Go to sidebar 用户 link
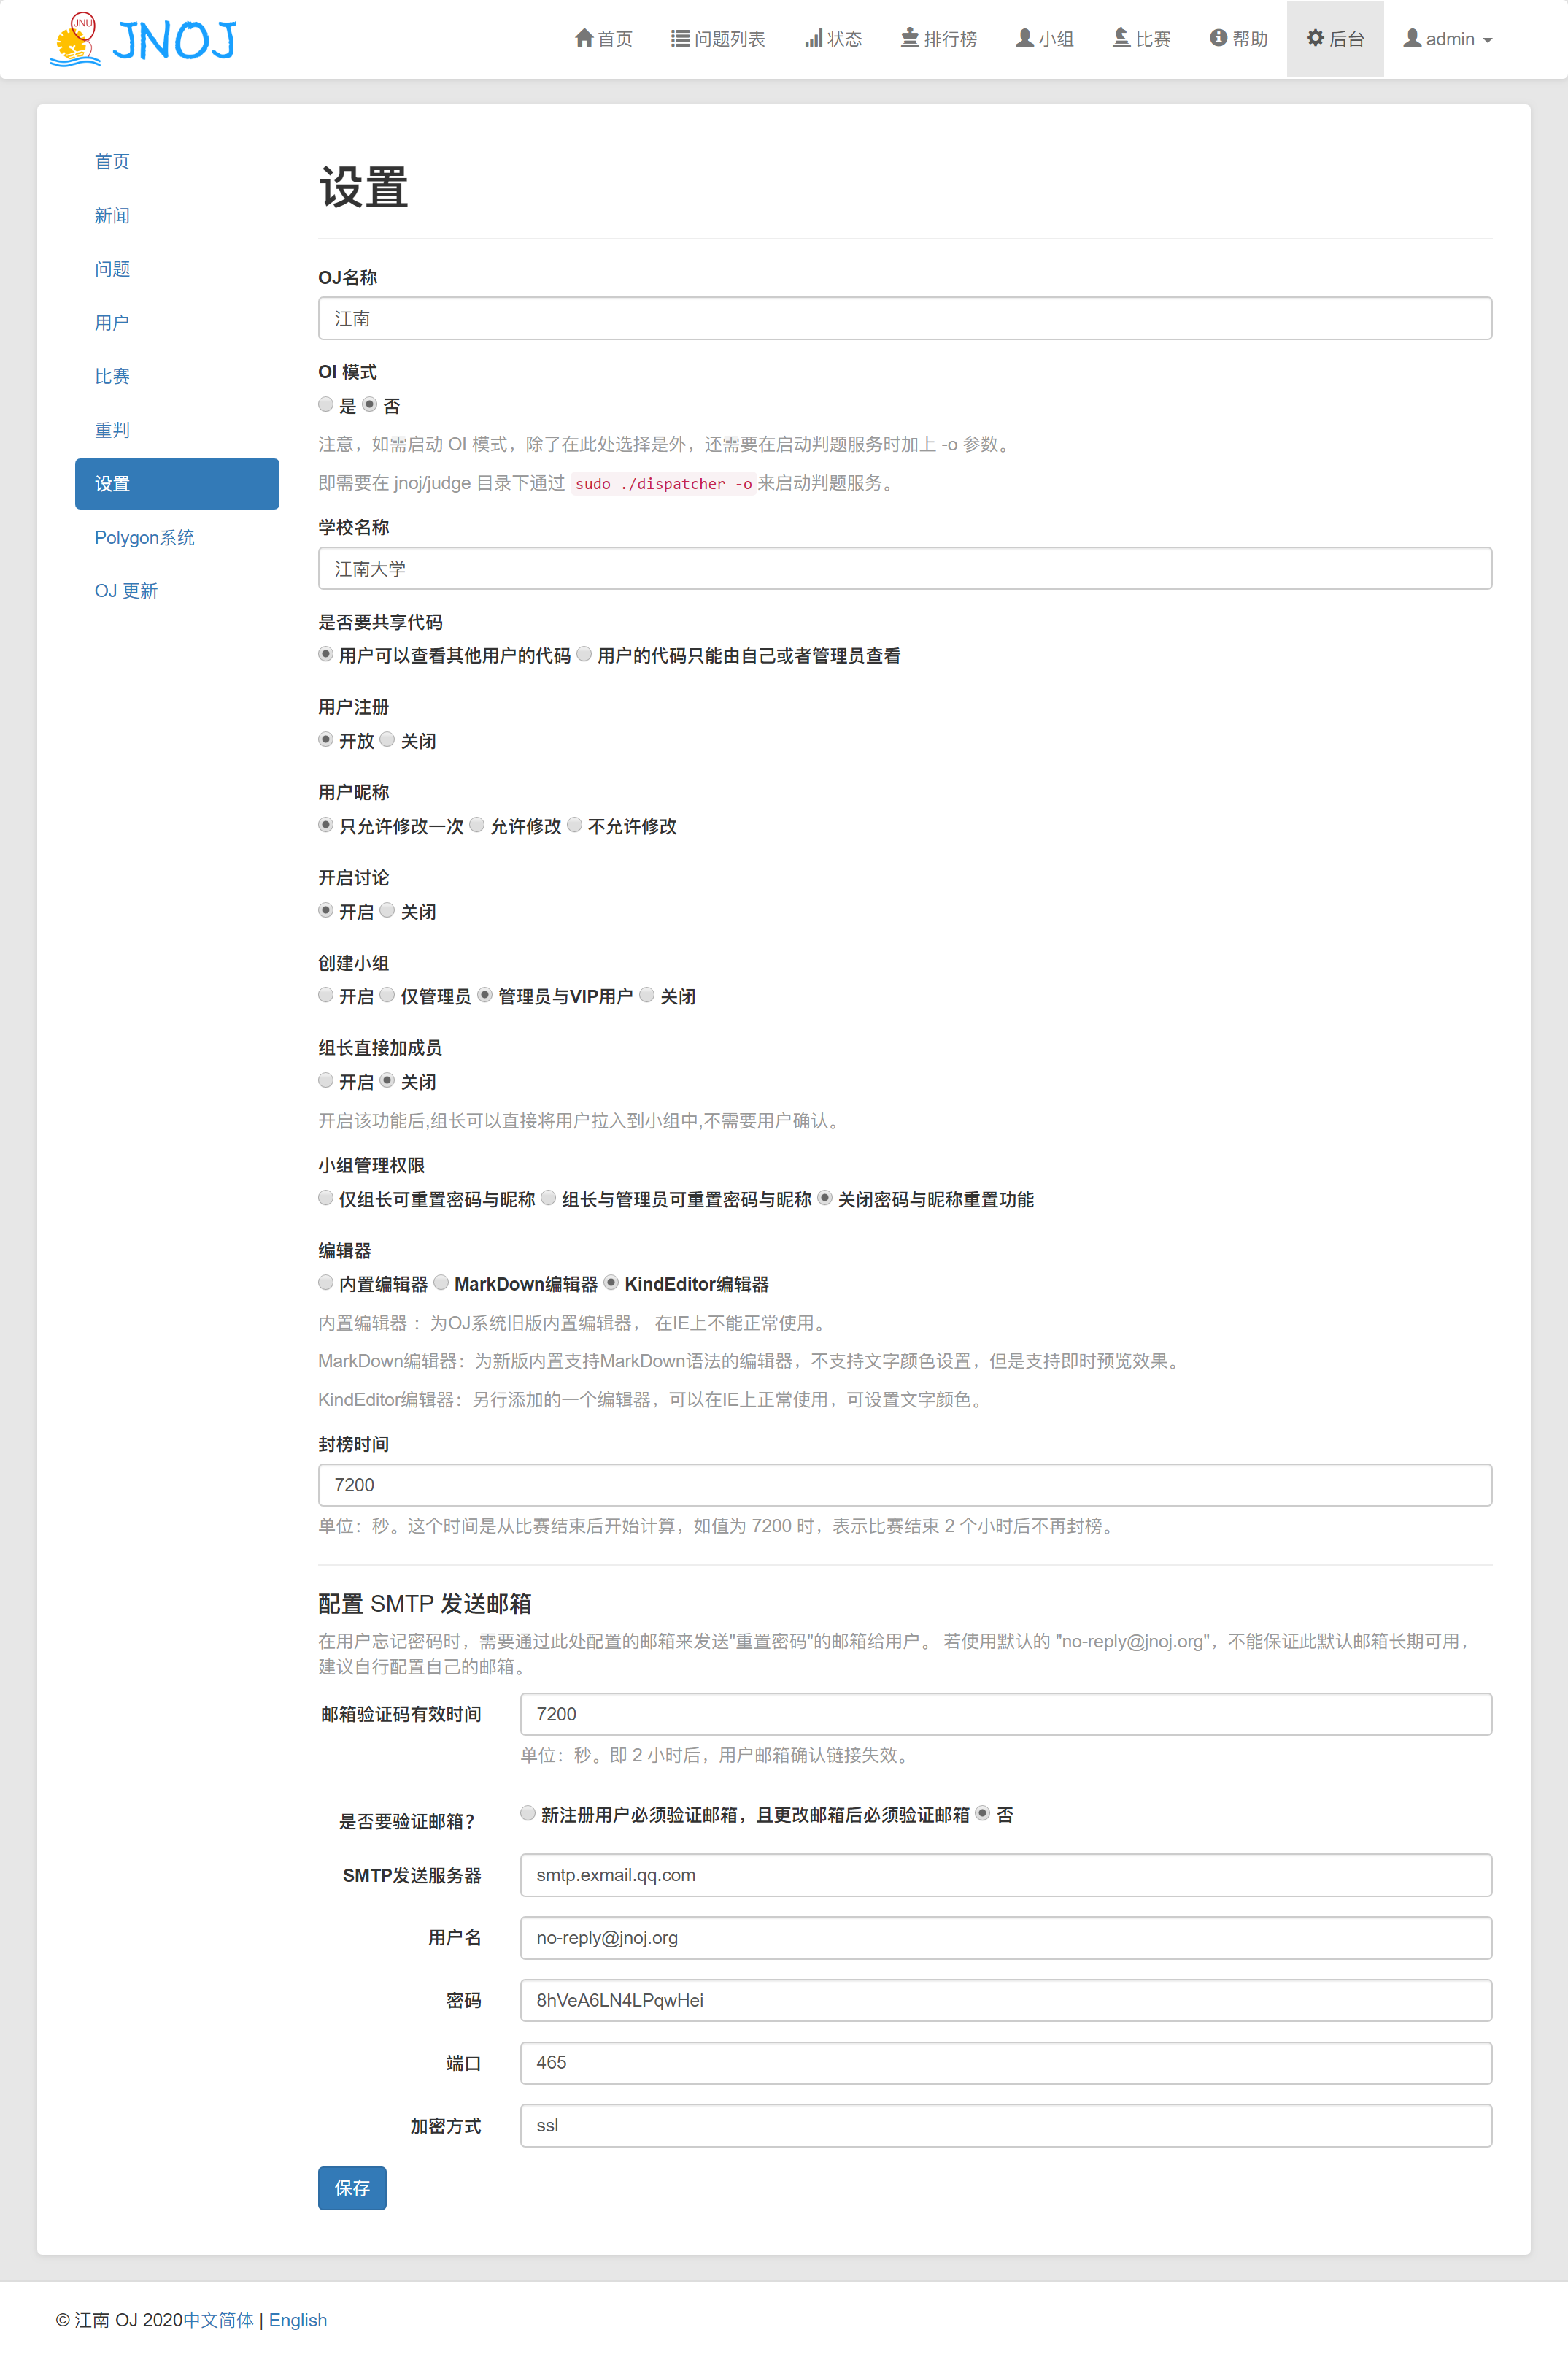 [112, 323]
